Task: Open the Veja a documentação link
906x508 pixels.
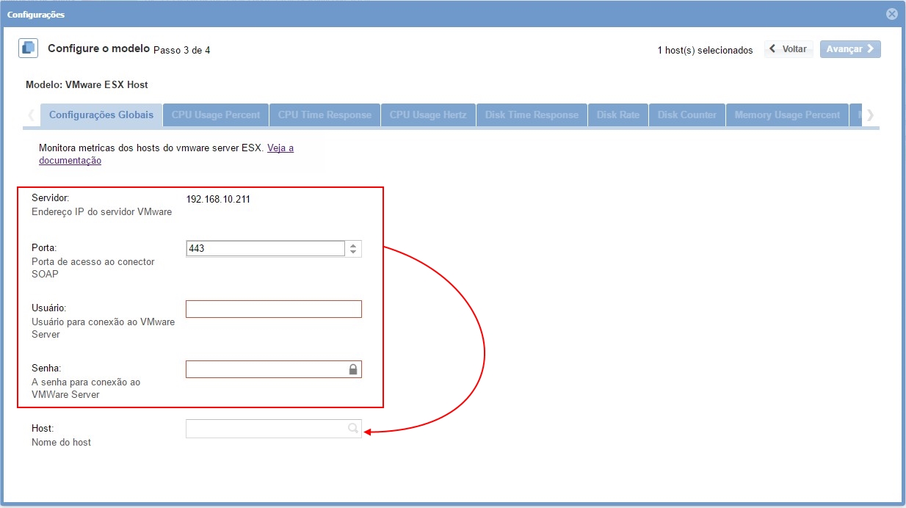Action: pyautogui.click(x=280, y=148)
